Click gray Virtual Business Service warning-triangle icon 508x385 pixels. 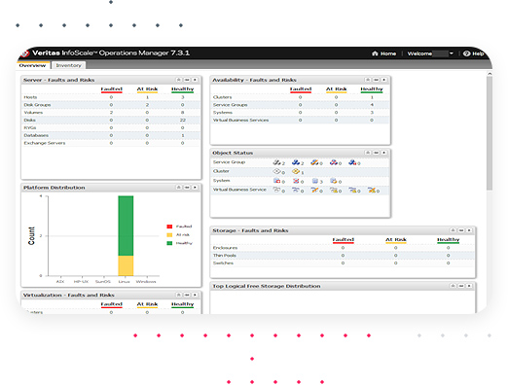click(x=334, y=190)
